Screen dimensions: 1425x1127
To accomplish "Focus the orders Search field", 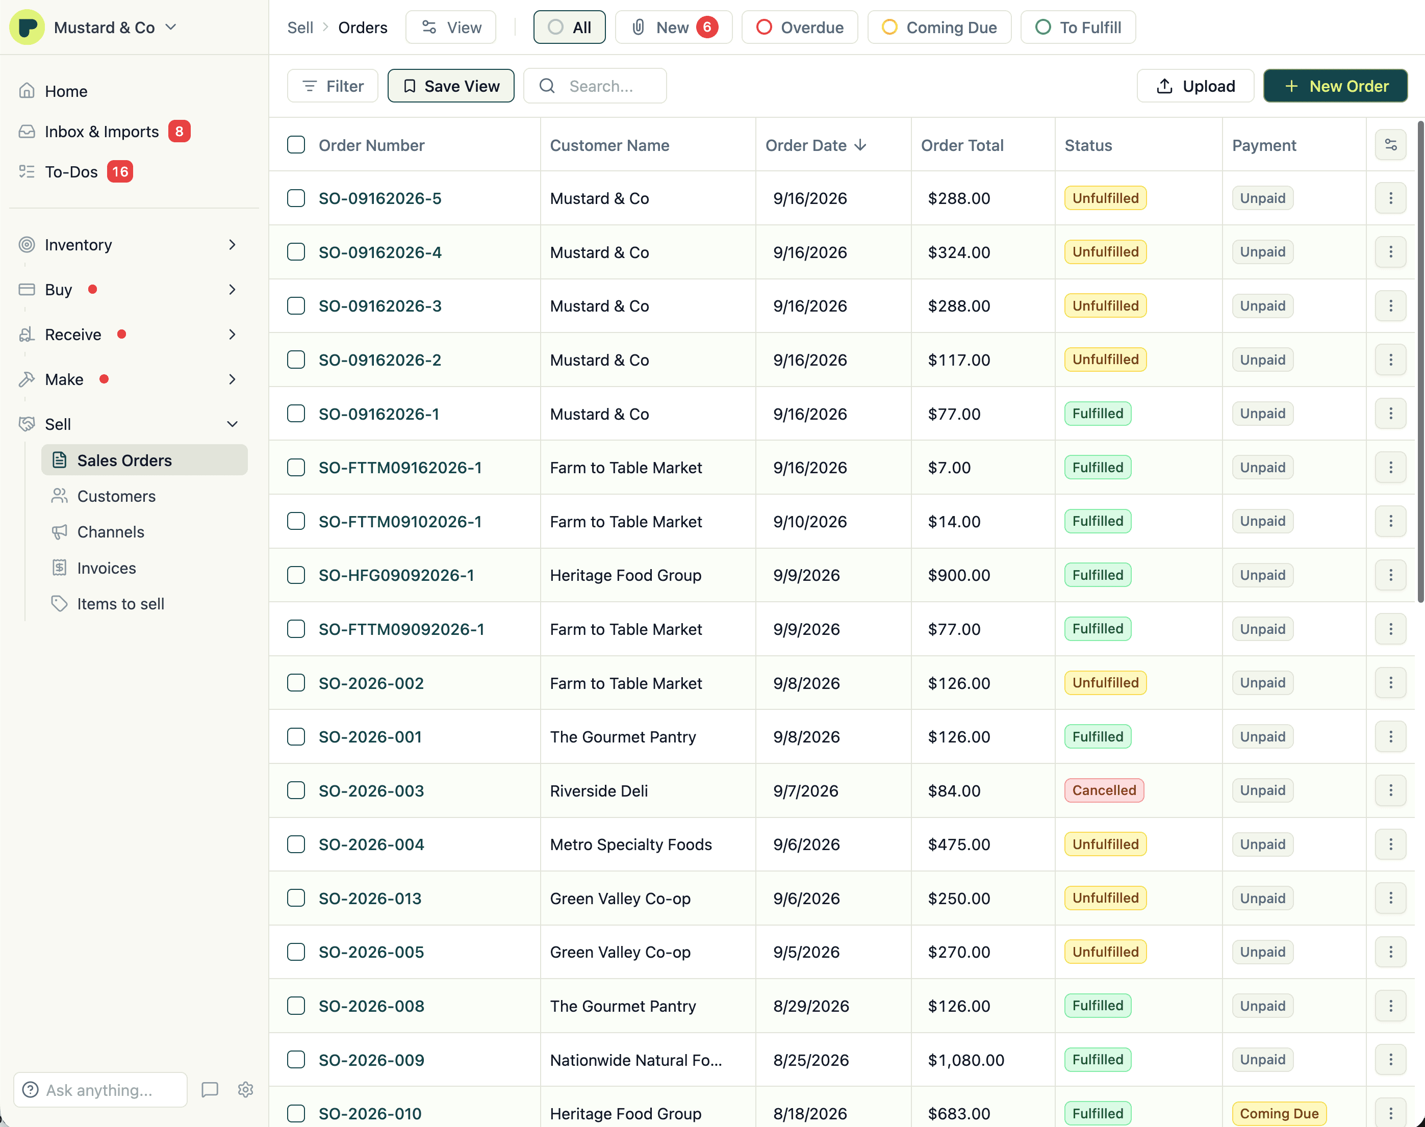I will pos(595,86).
